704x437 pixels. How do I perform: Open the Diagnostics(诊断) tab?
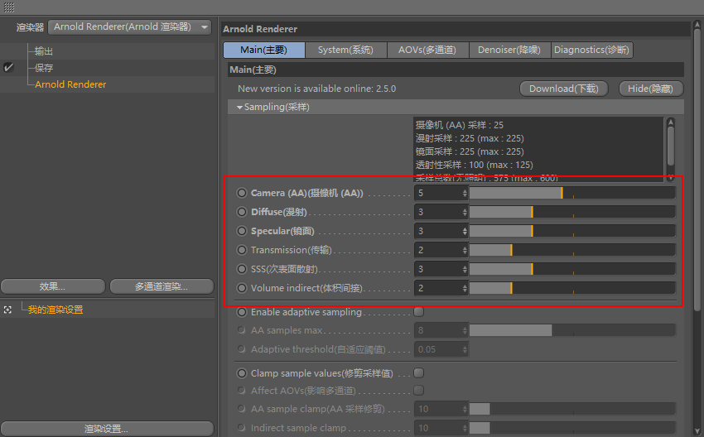click(x=591, y=50)
